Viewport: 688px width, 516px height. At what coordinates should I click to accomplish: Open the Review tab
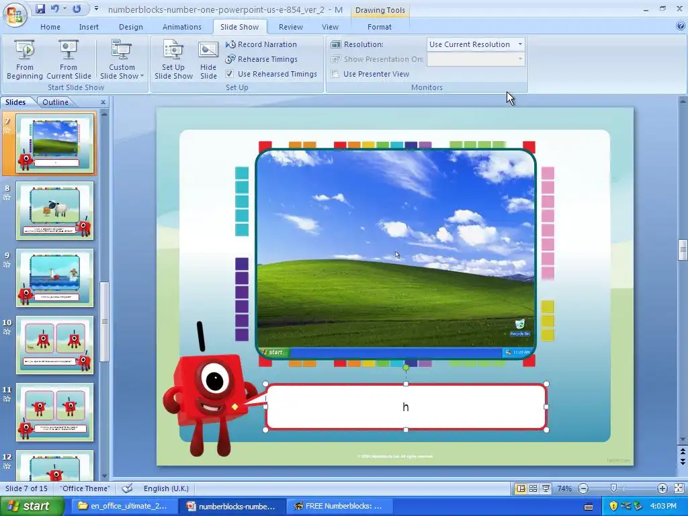click(290, 27)
